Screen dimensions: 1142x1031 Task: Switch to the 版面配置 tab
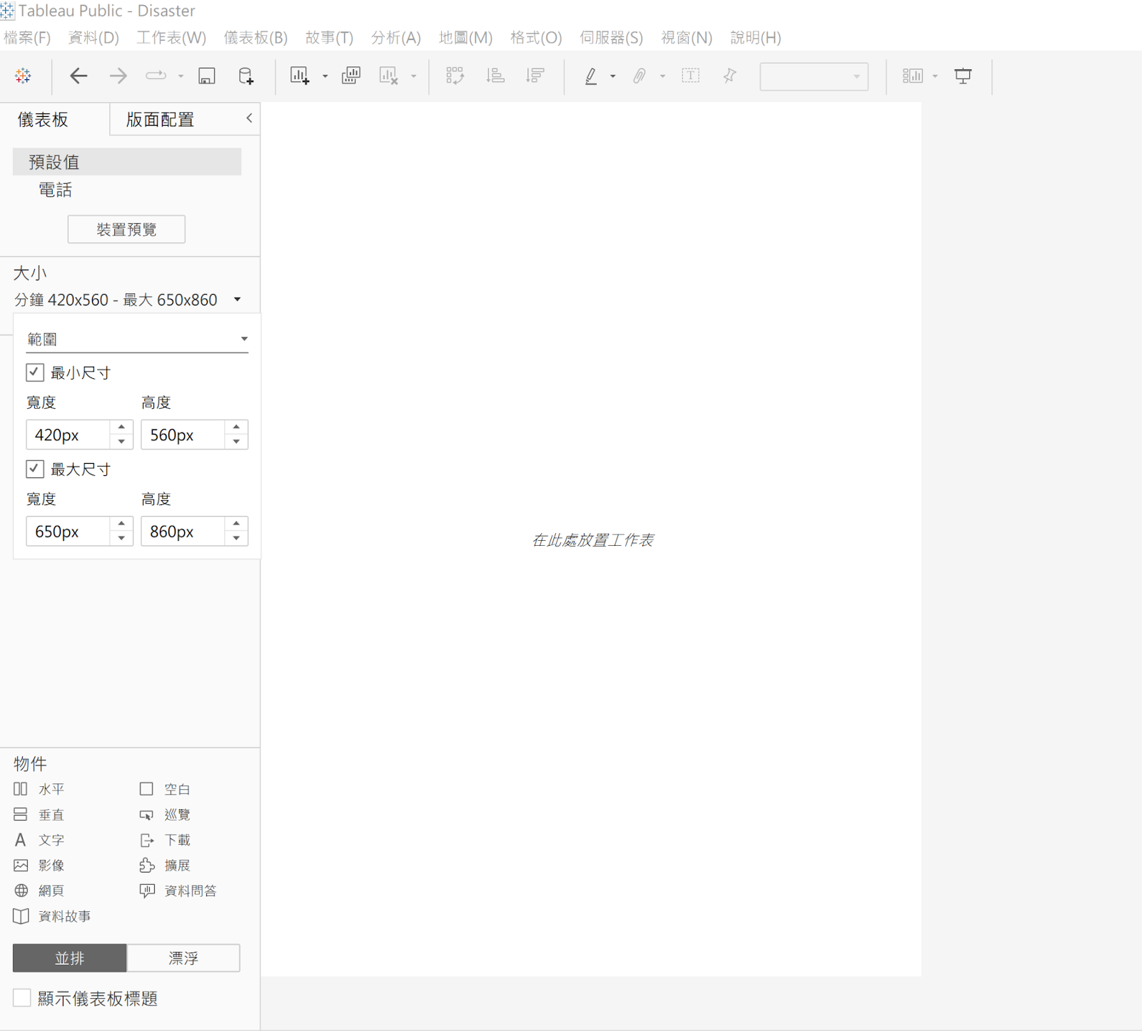pyautogui.click(x=161, y=119)
